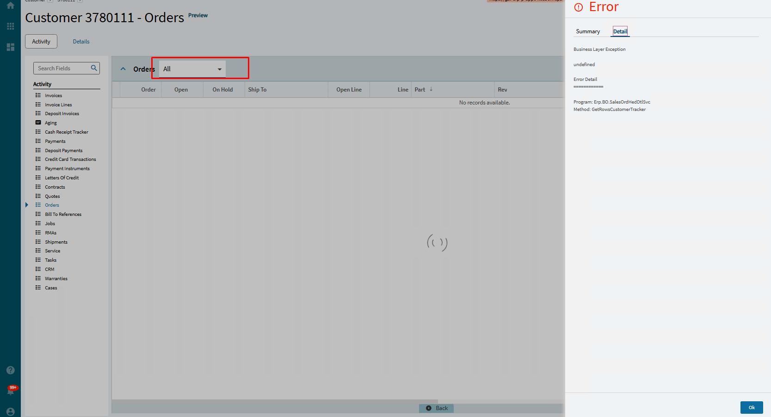Click the list icon beside Payments

[x=38, y=141]
